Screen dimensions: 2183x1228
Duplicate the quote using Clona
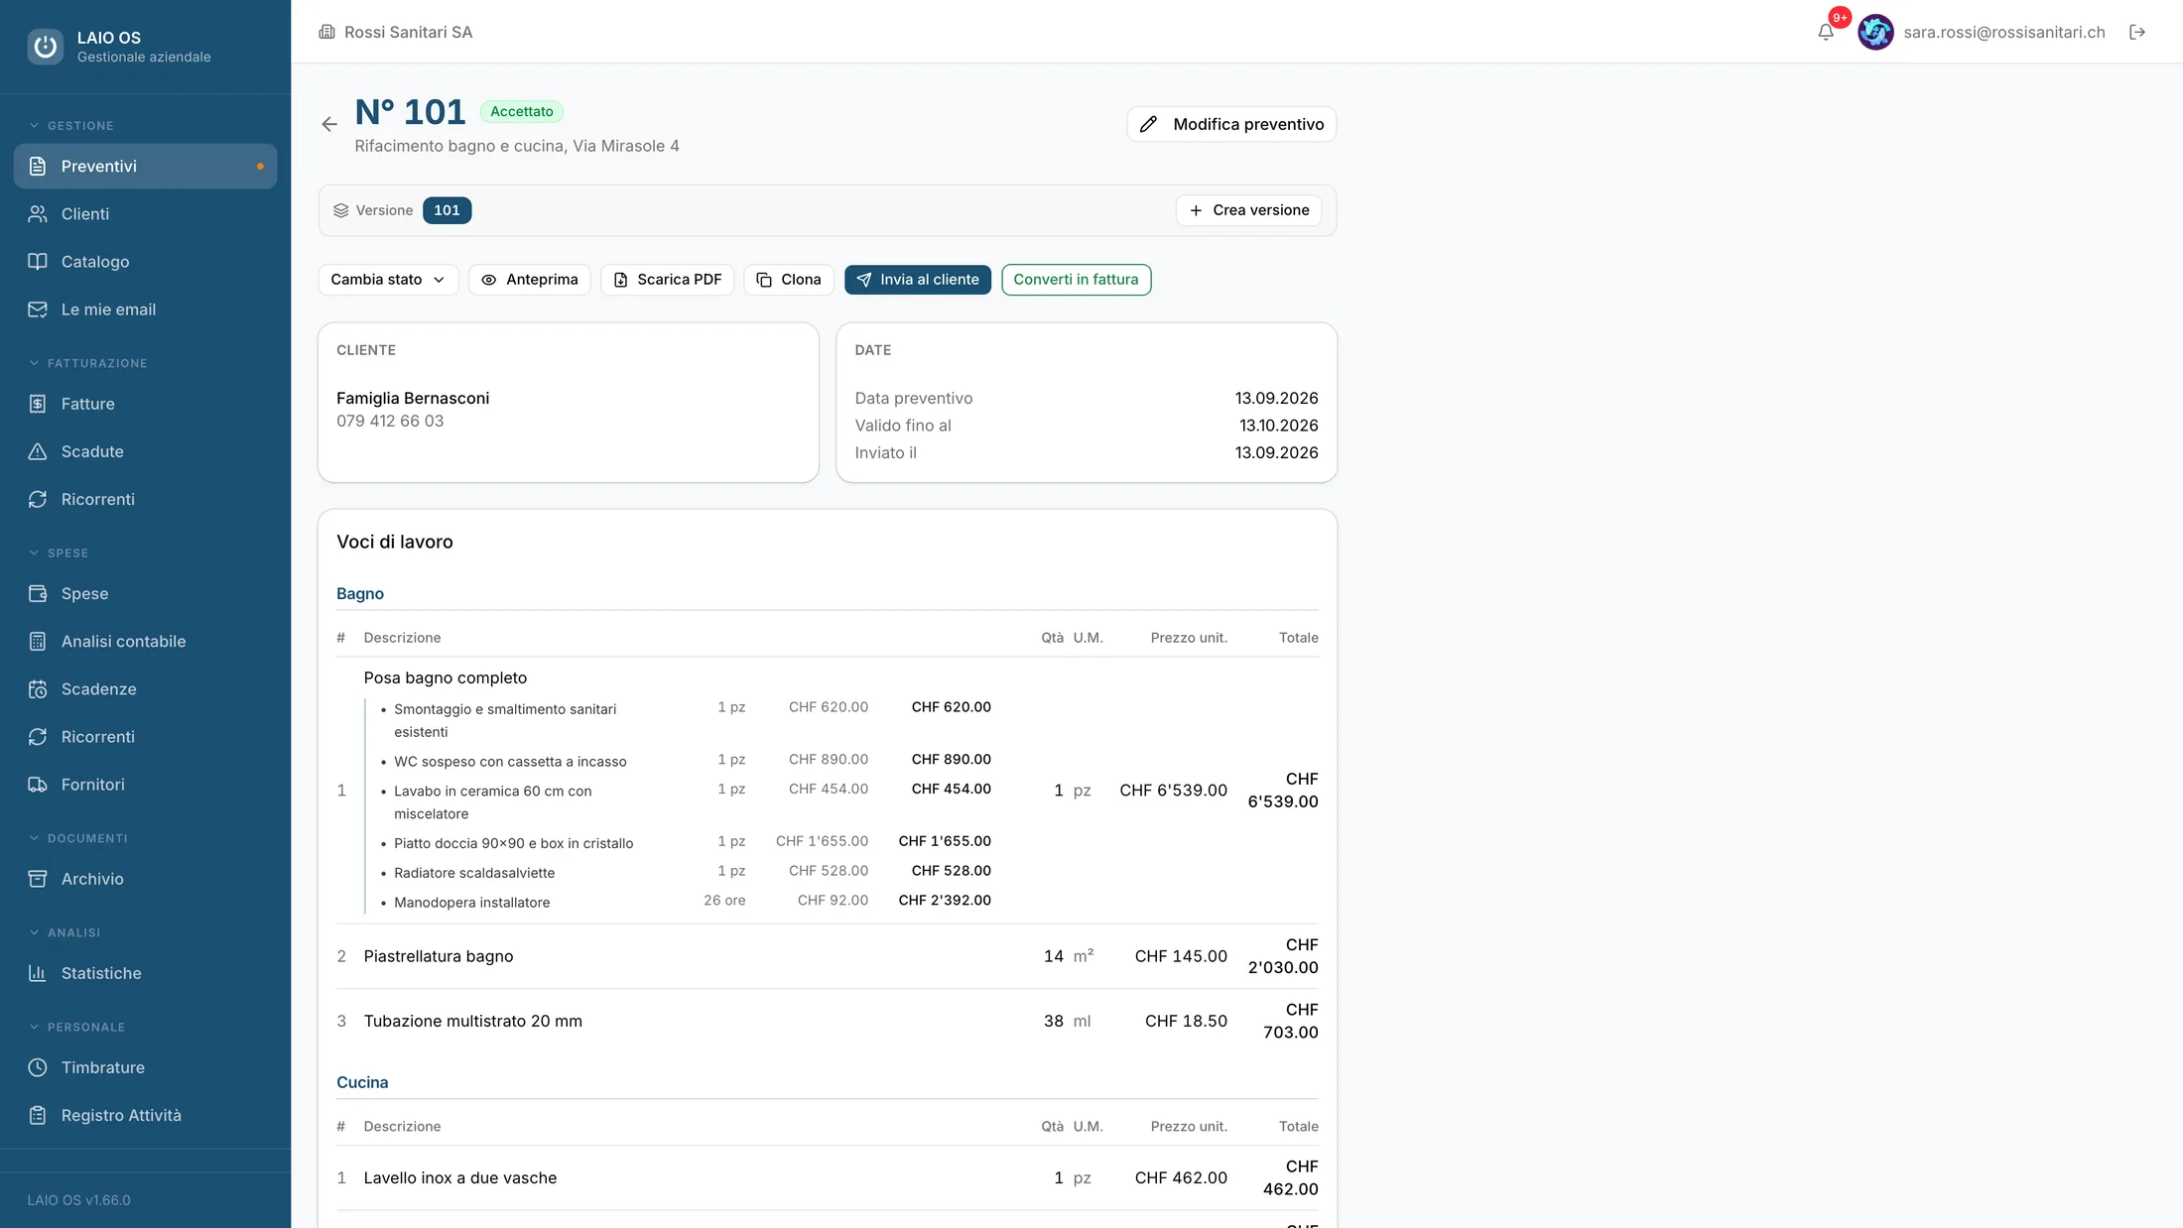(789, 280)
